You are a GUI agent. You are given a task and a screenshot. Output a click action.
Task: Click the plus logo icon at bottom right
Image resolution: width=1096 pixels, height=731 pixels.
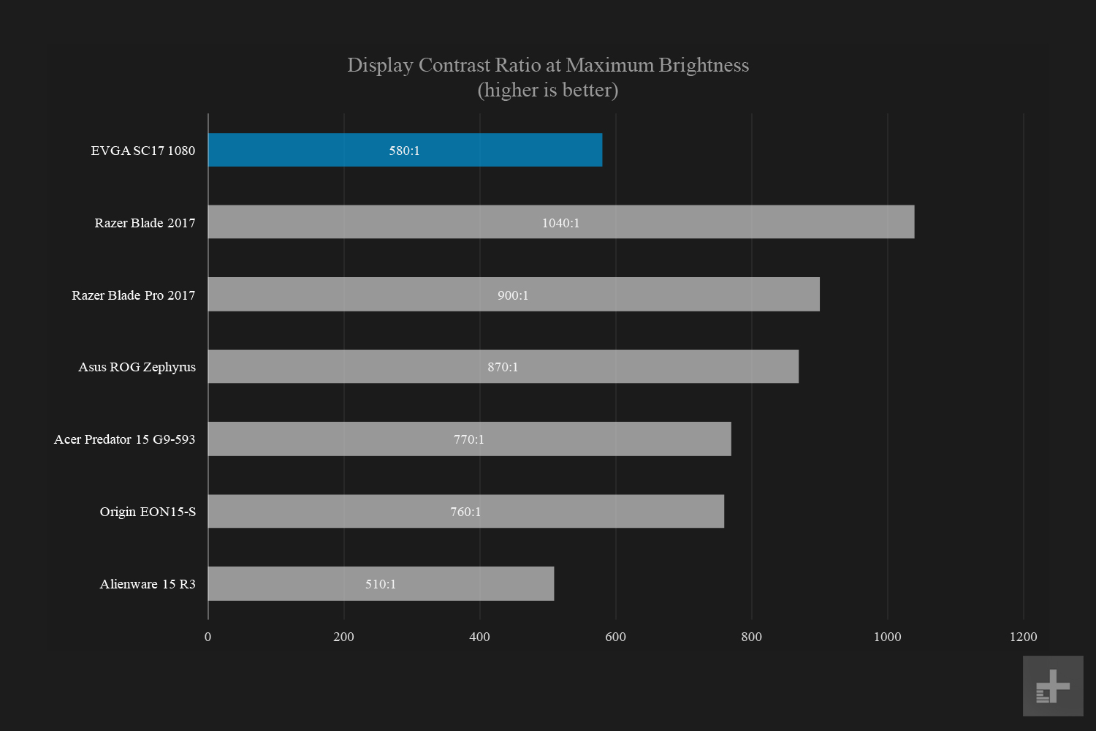1053,686
